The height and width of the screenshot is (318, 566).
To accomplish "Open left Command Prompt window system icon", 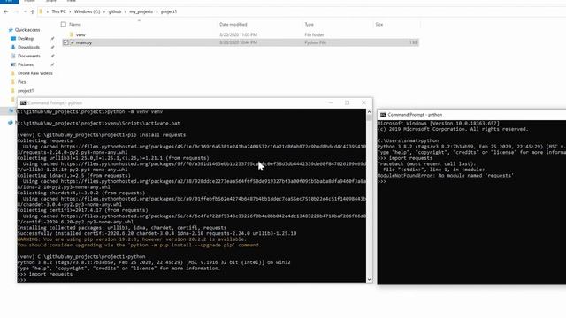I will point(23,103).
